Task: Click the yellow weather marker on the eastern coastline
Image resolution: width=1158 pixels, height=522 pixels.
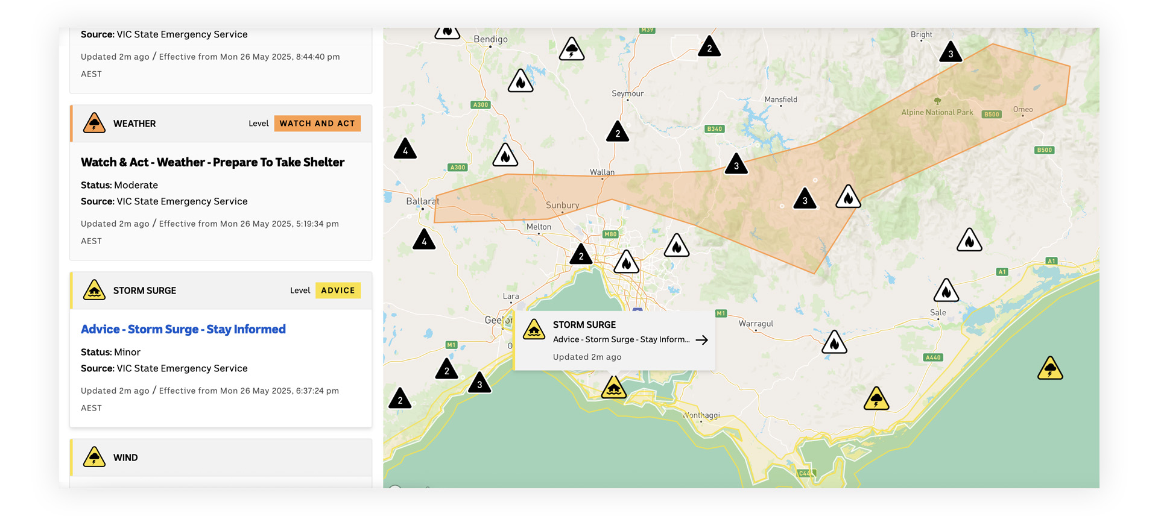Action: (876, 399)
